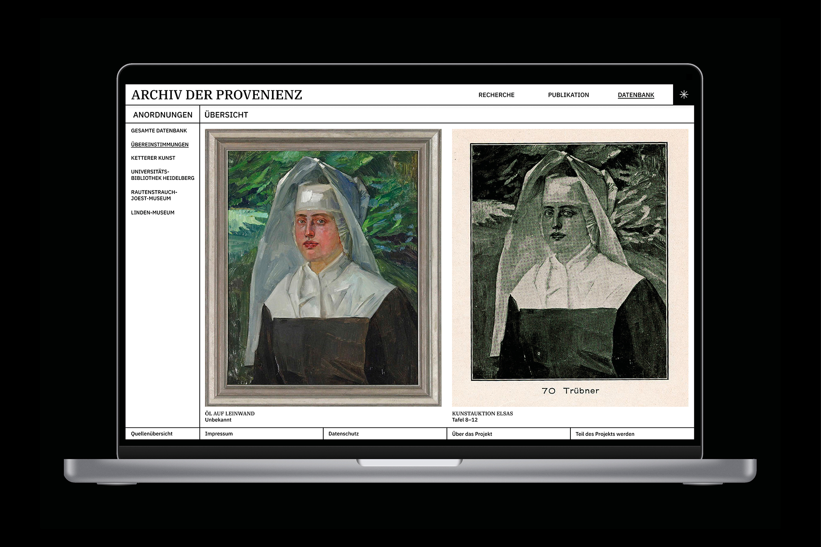The width and height of the screenshot is (821, 547).
Task: Open the auction catalogue print image
Action: 570,268
